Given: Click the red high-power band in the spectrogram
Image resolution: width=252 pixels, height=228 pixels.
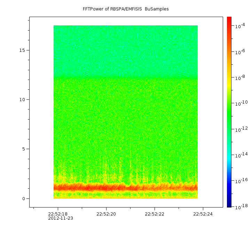Looking at the screenshot, I should point(126,187).
